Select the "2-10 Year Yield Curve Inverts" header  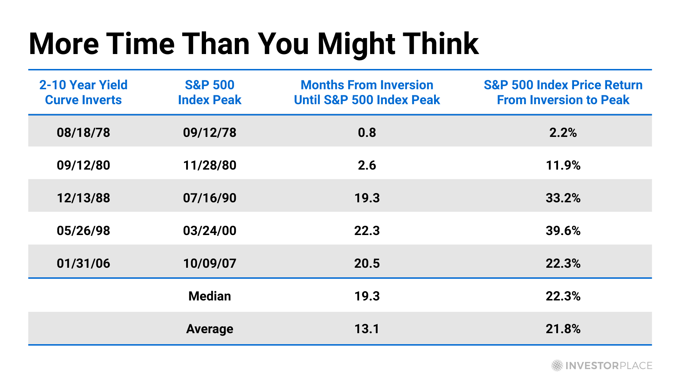(x=83, y=92)
